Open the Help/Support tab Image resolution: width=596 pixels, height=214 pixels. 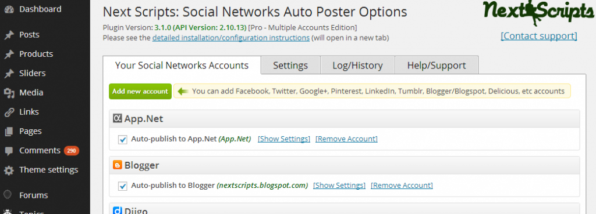437,65
